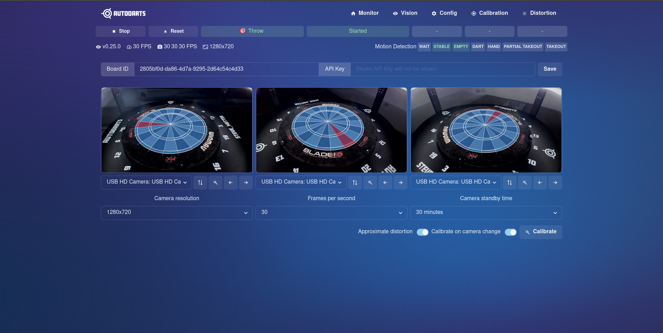Open Frames per second dropdown
The height and width of the screenshot is (333, 663).
331,213
